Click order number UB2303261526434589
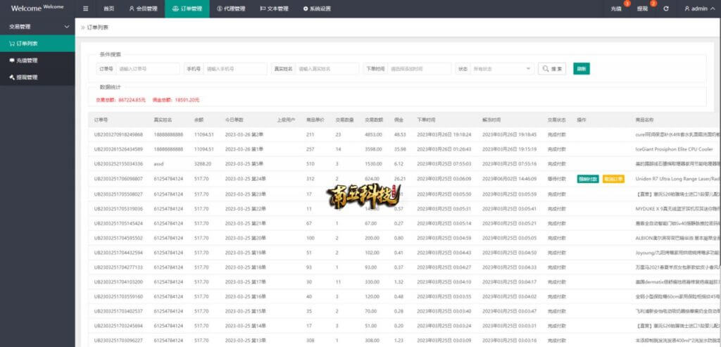This screenshot has height=347, width=721. pos(118,149)
